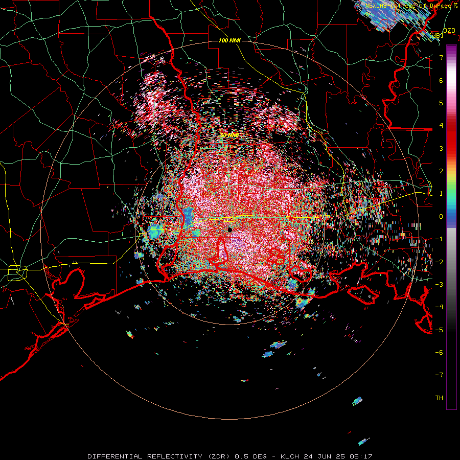460x460 pixels.
Task: Click the "-2" value on the color scale
Action: click(439, 262)
